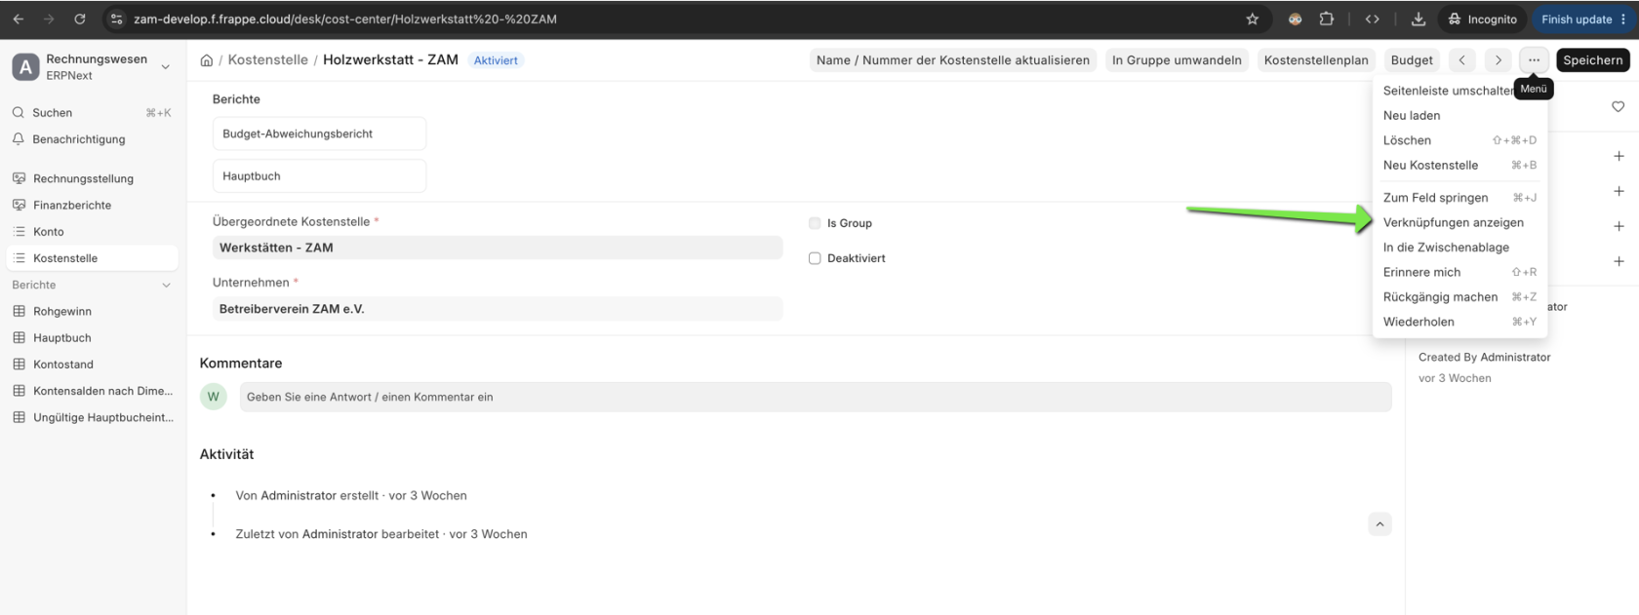Screen dimensions: 1639x615
Task: Click the site information icon in the address bar
Action: (x=116, y=19)
